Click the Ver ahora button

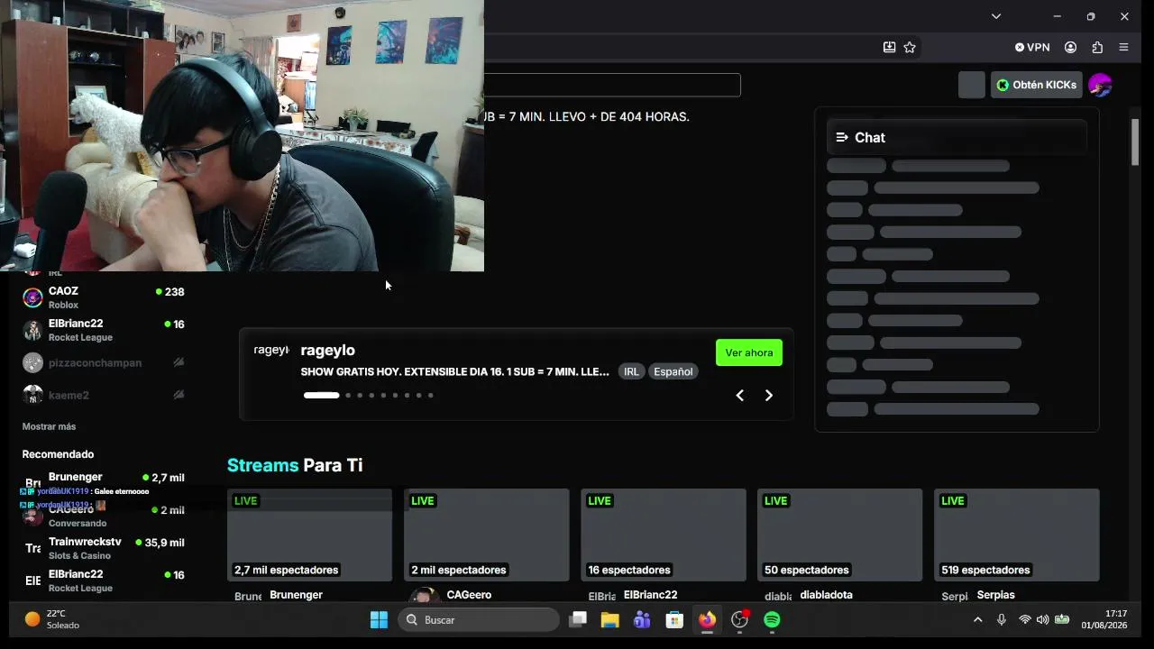coord(749,352)
